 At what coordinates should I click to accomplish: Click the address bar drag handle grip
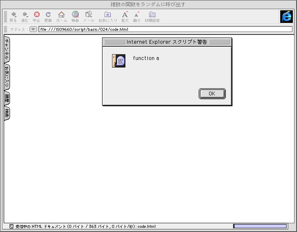pyautogui.click(x=5, y=29)
